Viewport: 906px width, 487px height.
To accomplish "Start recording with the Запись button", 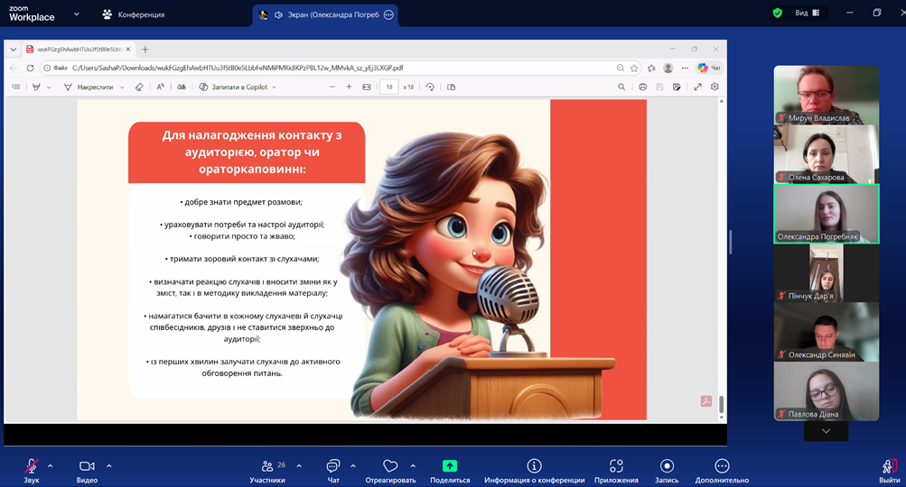I will coord(667,467).
